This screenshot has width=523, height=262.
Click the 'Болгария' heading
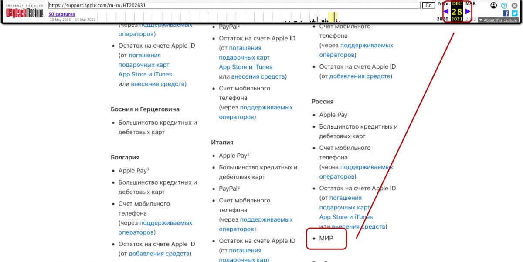tap(125, 157)
